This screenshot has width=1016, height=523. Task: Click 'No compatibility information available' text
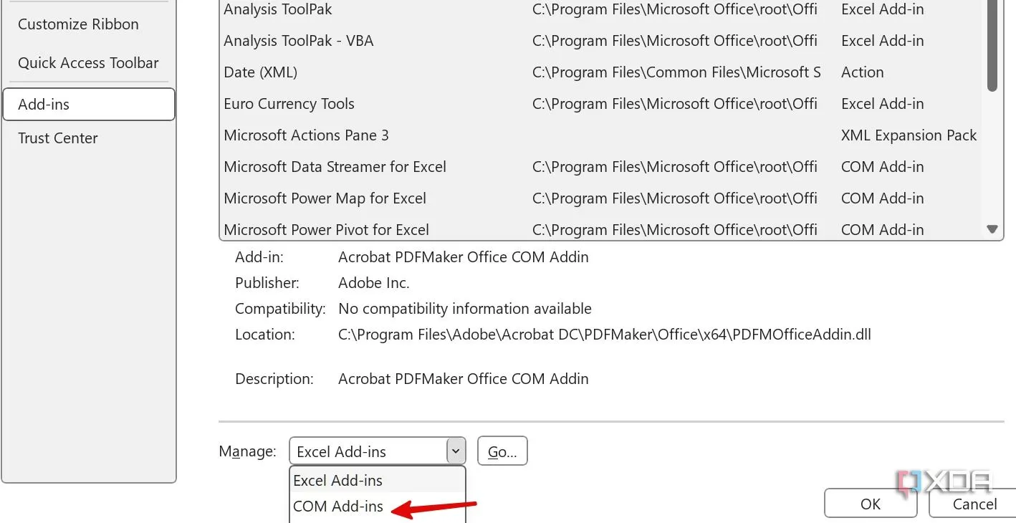coord(464,309)
